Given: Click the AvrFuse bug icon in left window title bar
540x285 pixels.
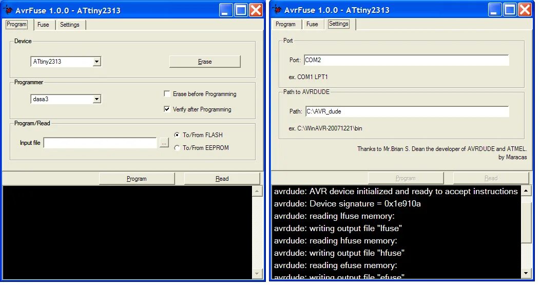Looking at the screenshot, I should (x=8, y=10).
